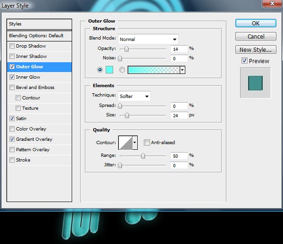Image resolution: width=283 pixels, height=244 pixels.
Task: Open the Inner Glow settings
Action: (28, 77)
